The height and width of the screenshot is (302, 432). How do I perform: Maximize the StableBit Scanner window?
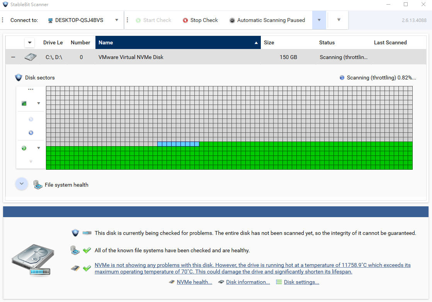(x=406, y=4)
